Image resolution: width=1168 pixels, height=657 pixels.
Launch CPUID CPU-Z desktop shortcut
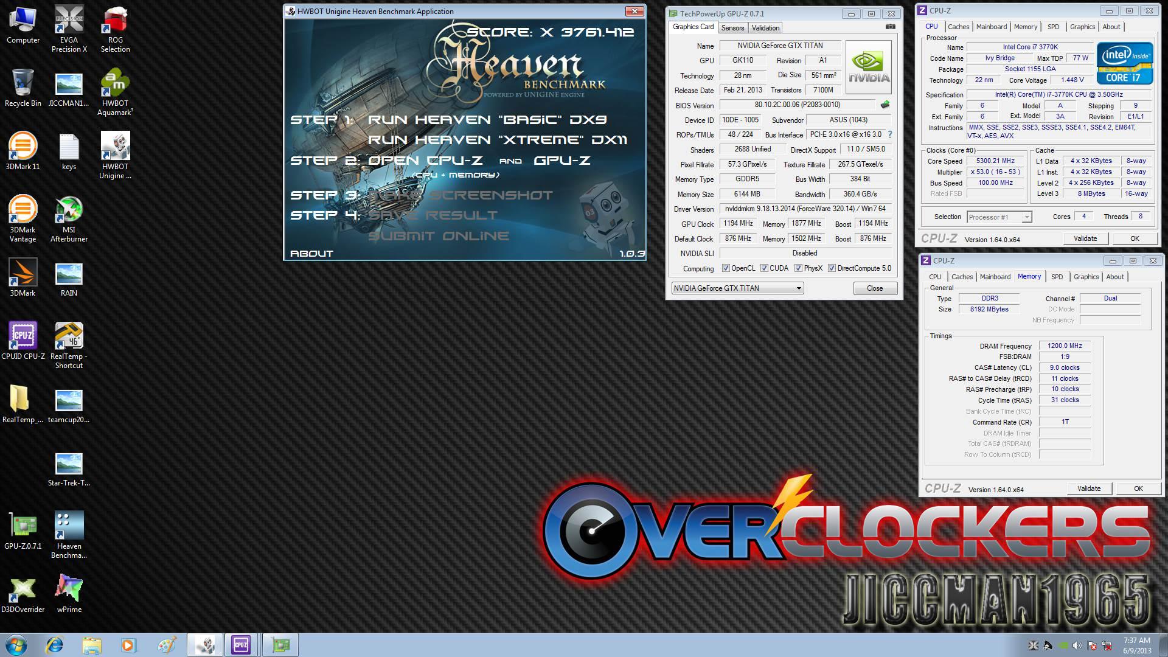(23, 341)
